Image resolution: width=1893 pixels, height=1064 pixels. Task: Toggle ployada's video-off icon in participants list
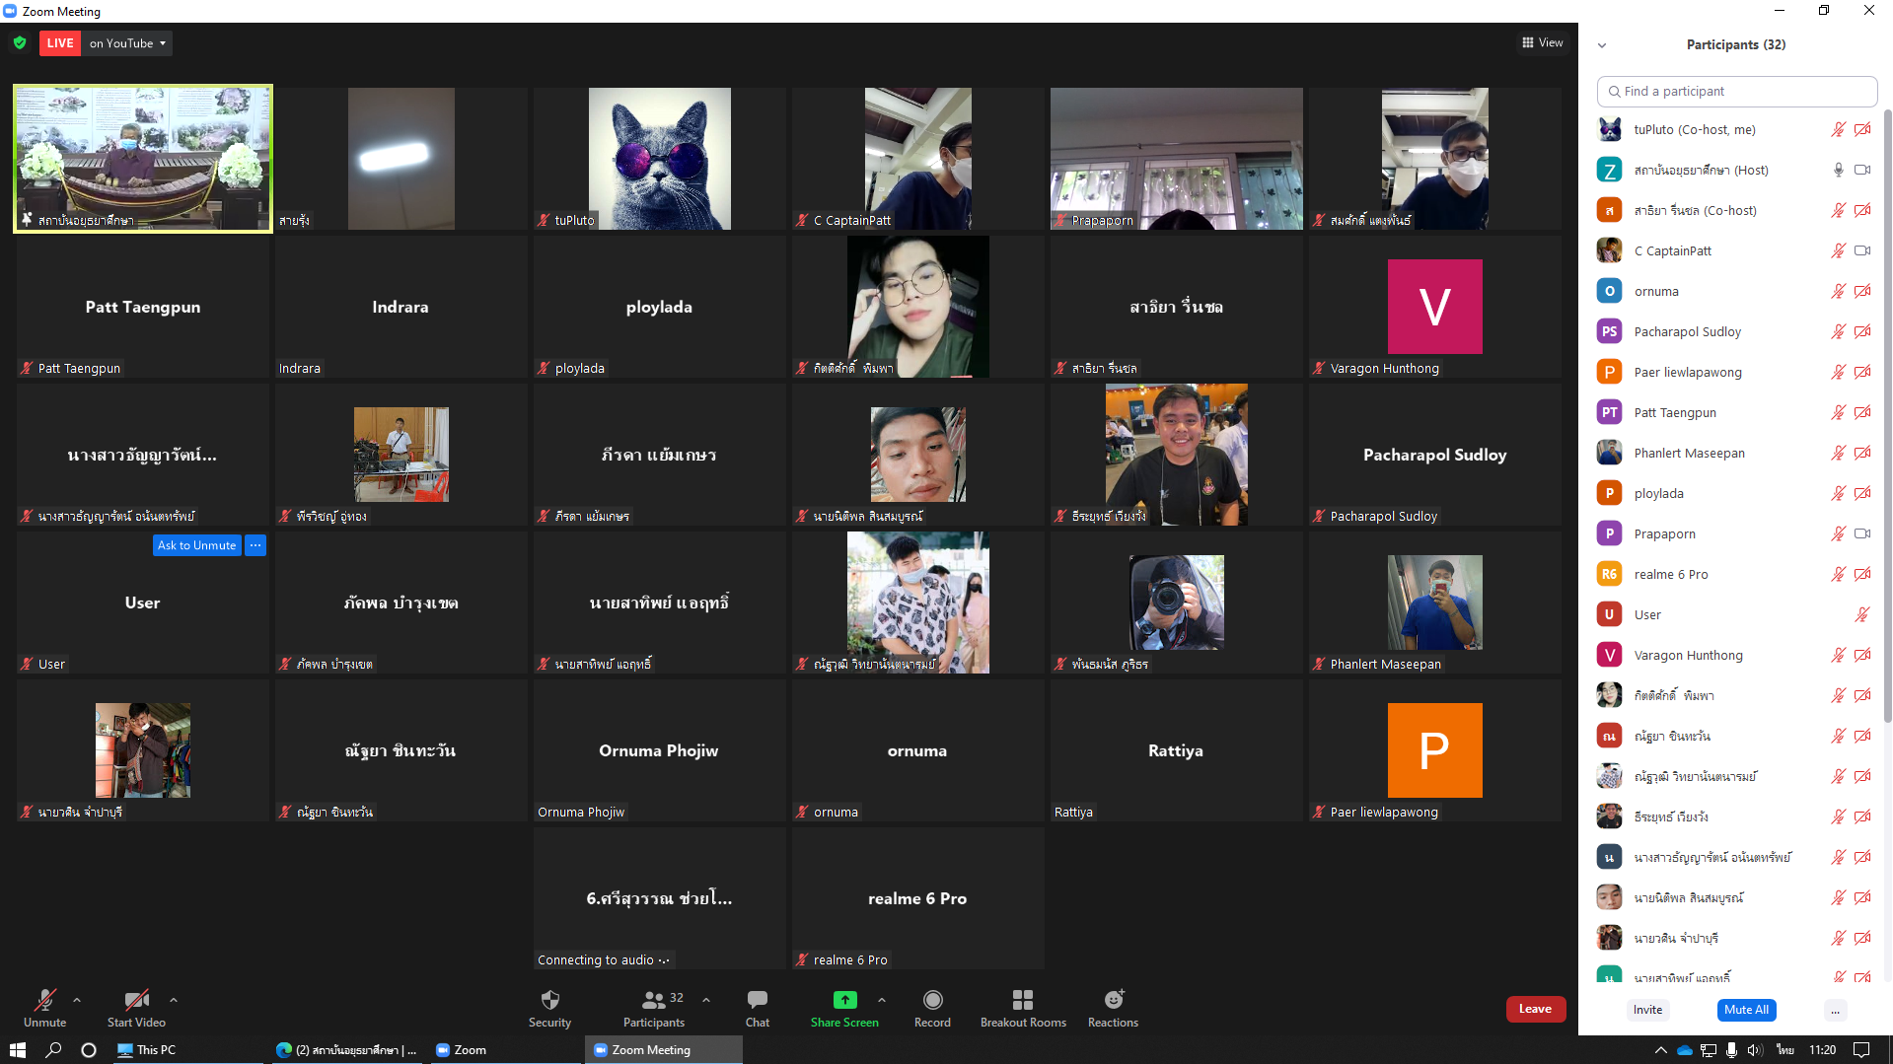[x=1862, y=493]
